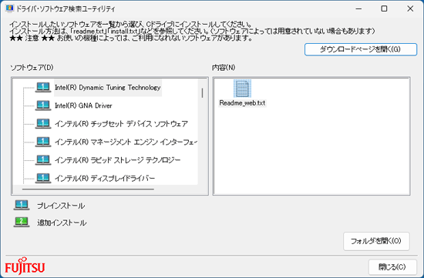Select Intel(R) GNA Driver entry
This screenshot has width=424, height=278.
pyautogui.click(x=83, y=106)
